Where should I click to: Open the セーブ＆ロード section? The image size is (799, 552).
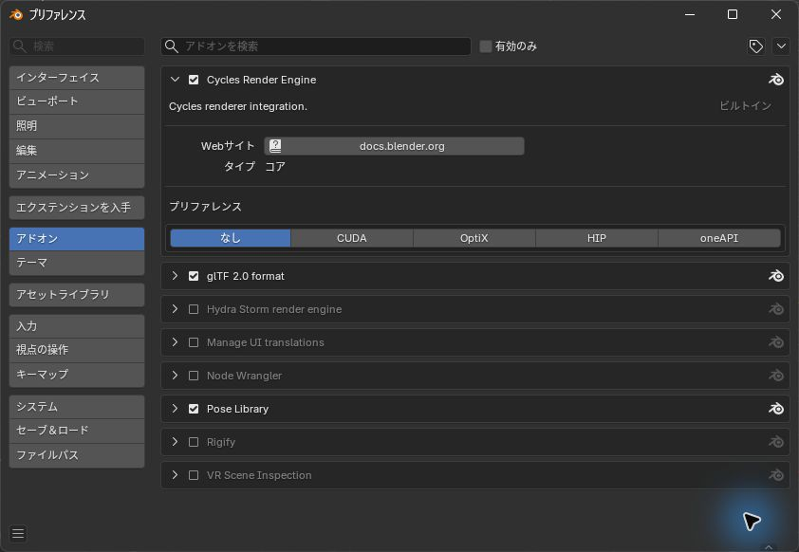tap(77, 431)
